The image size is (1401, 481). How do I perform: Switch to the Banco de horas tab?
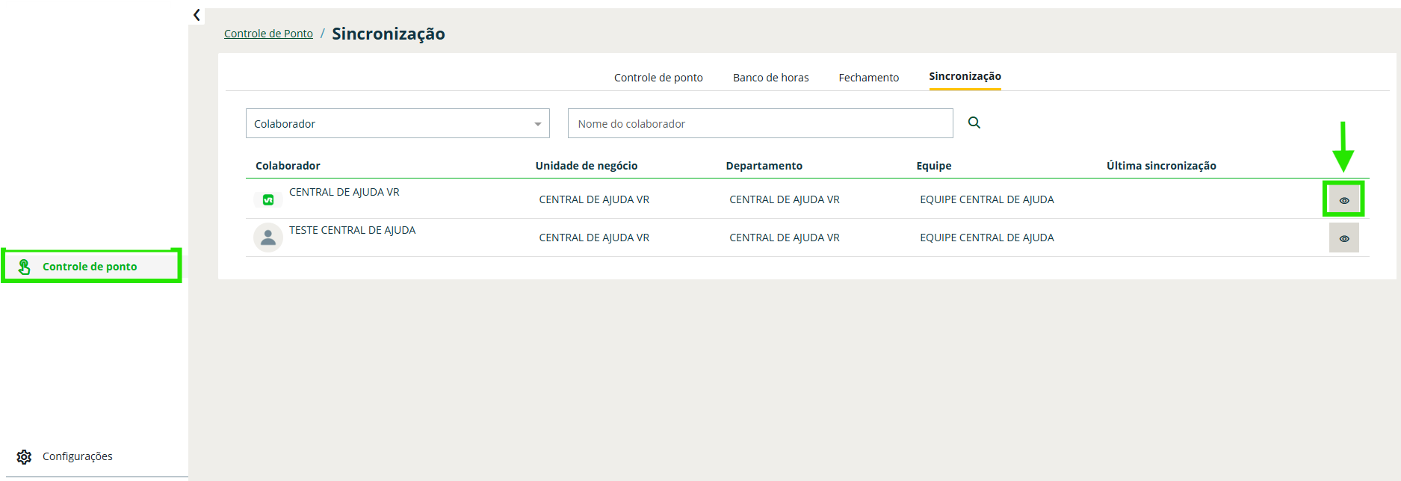[770, 78]
